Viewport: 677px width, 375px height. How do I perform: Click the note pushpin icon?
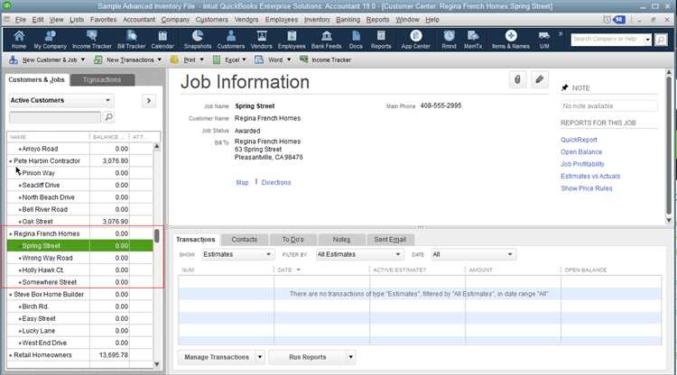tap(565, 87)
